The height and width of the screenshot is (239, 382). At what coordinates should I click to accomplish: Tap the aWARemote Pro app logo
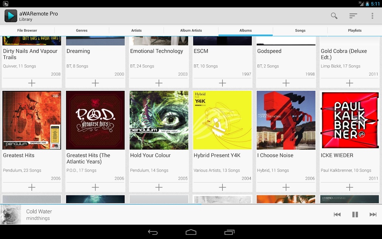click(11, 16)
